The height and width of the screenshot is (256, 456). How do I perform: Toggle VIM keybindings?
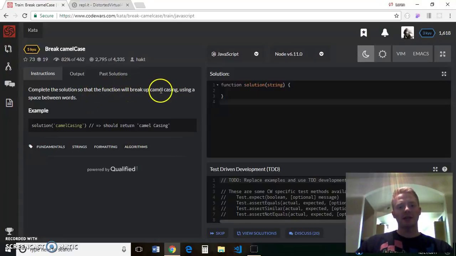(x=401, y=54)
